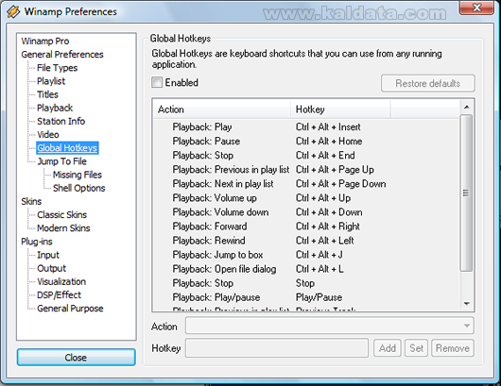Open the Playback preferences

[x=55, y=108]
